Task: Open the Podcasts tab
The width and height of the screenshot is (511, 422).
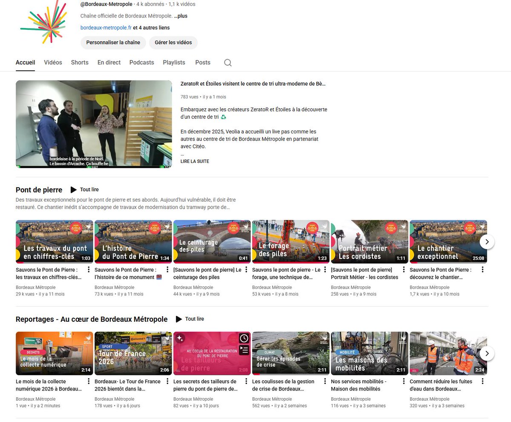Action: [x=142, y=62]
